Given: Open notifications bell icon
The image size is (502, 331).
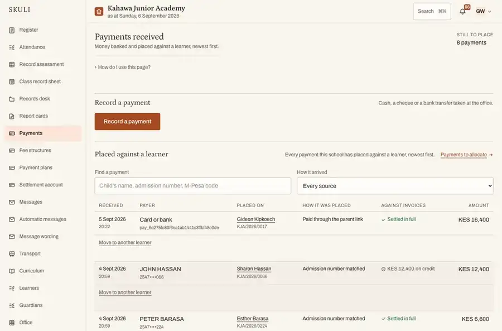Looking at the screenshot, I should point(462,12).
